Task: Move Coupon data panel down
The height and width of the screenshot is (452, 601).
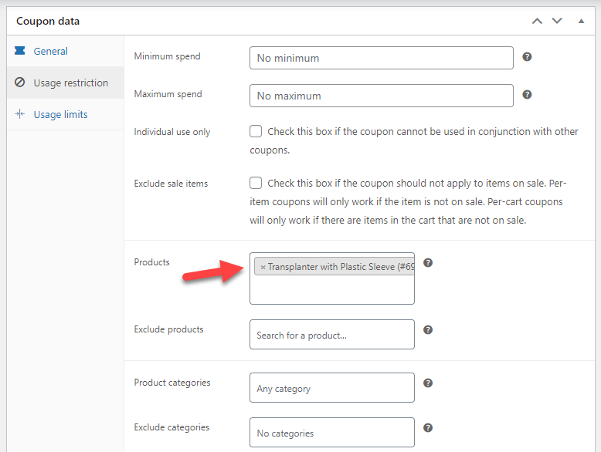Action: tap(557, 21)
